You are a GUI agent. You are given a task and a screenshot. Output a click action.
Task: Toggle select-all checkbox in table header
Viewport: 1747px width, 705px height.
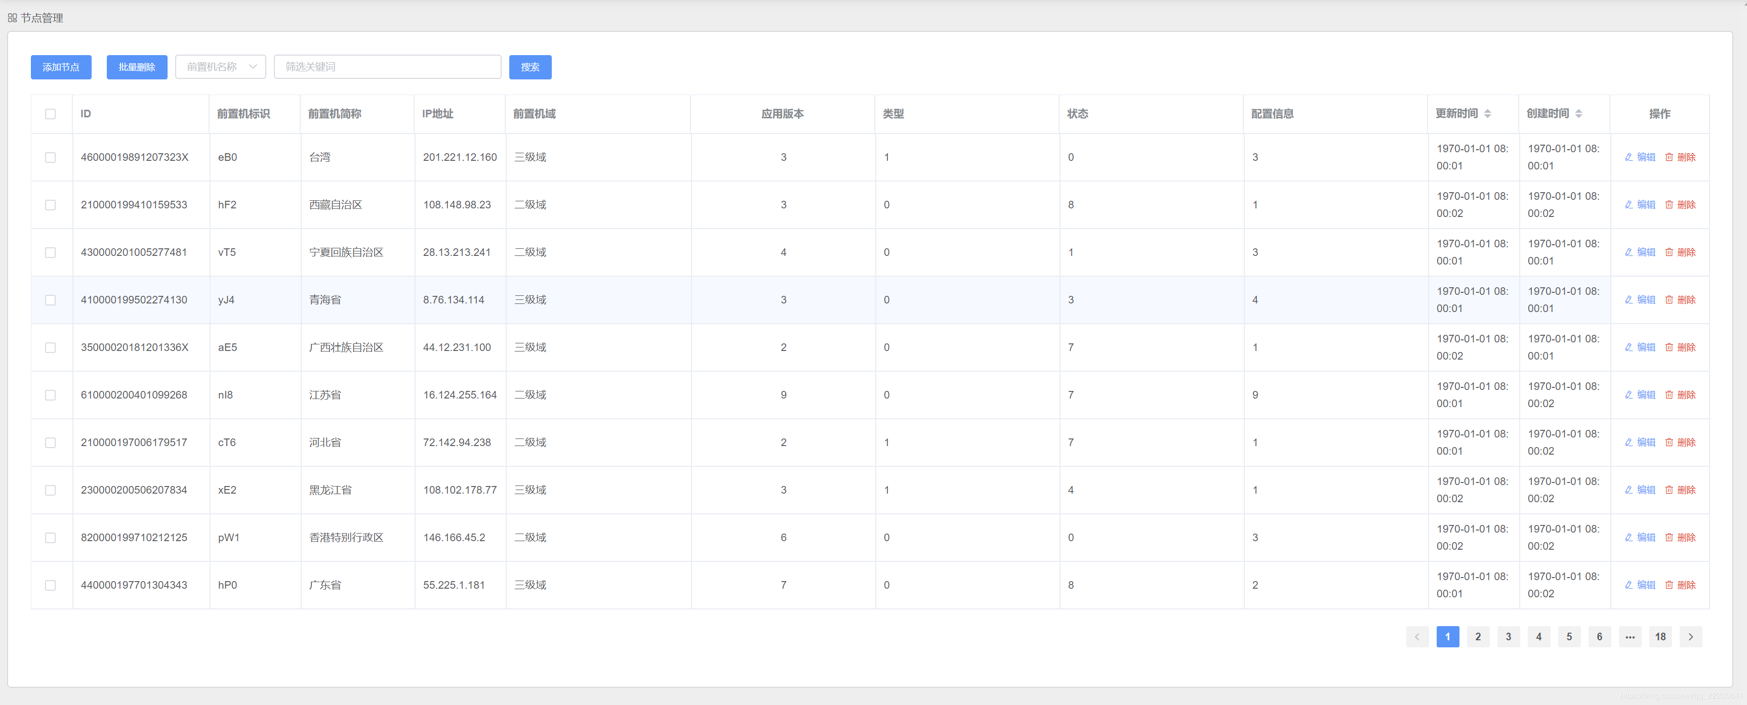pos(50,114)
